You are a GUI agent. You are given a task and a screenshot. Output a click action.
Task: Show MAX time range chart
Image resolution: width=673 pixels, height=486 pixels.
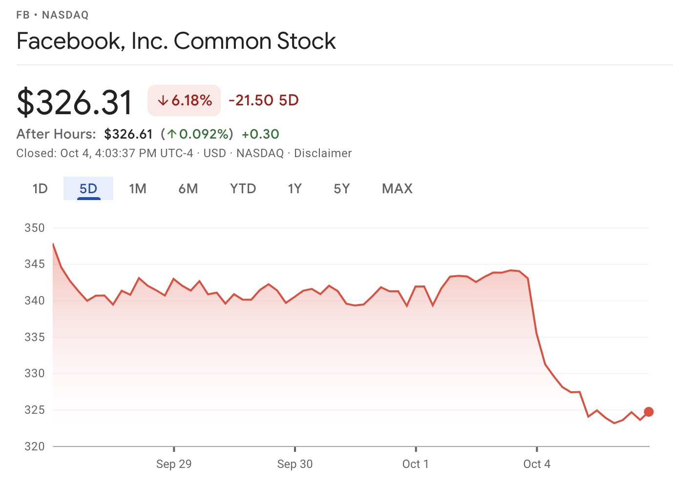pos(397,189)
